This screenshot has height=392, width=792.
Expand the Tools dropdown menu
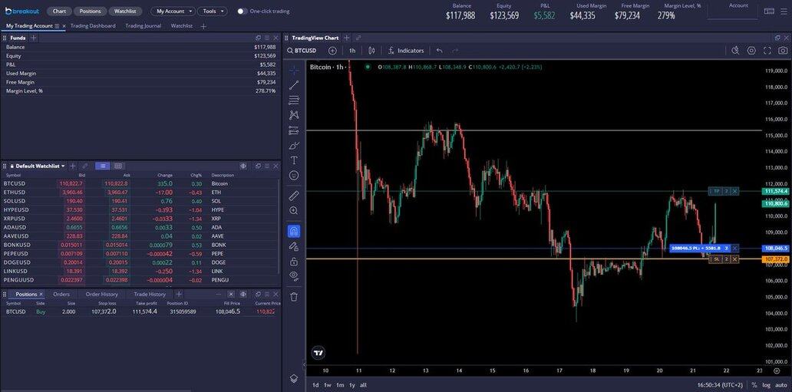tap(212, 12)
